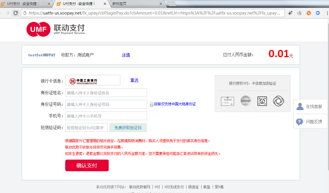Screen dimensions: 329x193
Task: Click the cardholder name input field
Action: point(106,92)
